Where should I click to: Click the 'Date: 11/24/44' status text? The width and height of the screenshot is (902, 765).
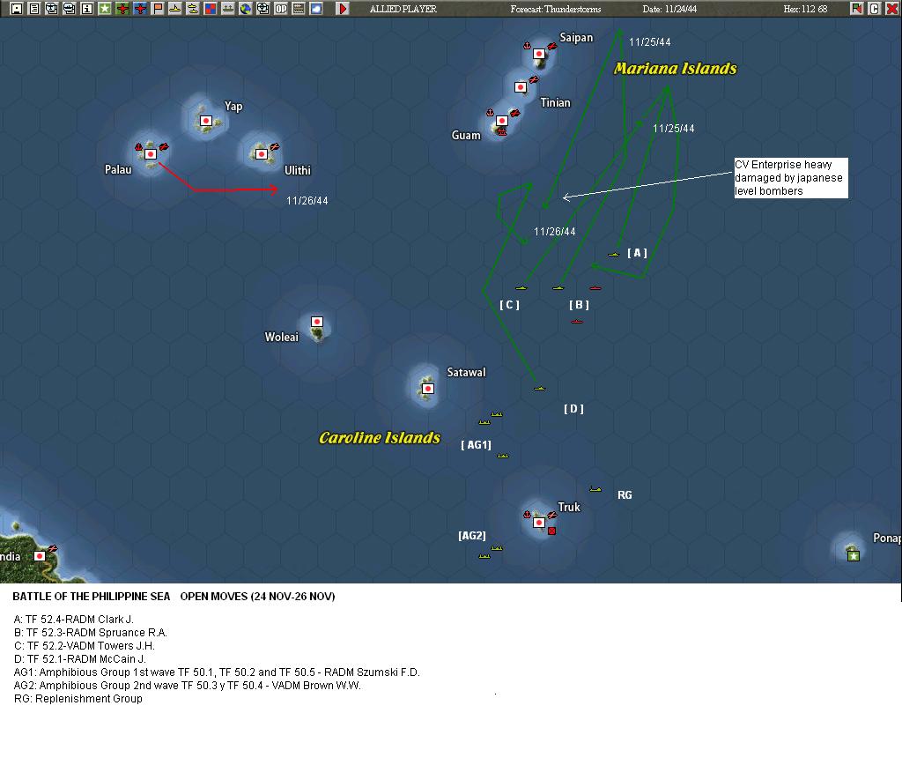click(x=669, y=9)
